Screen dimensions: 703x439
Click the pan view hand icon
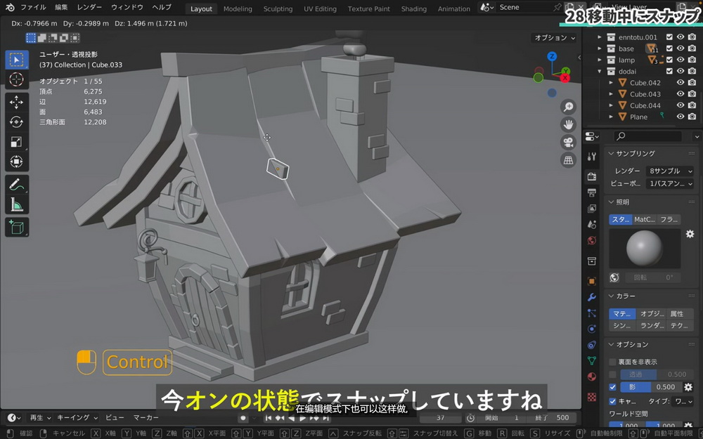pos(569,124)
